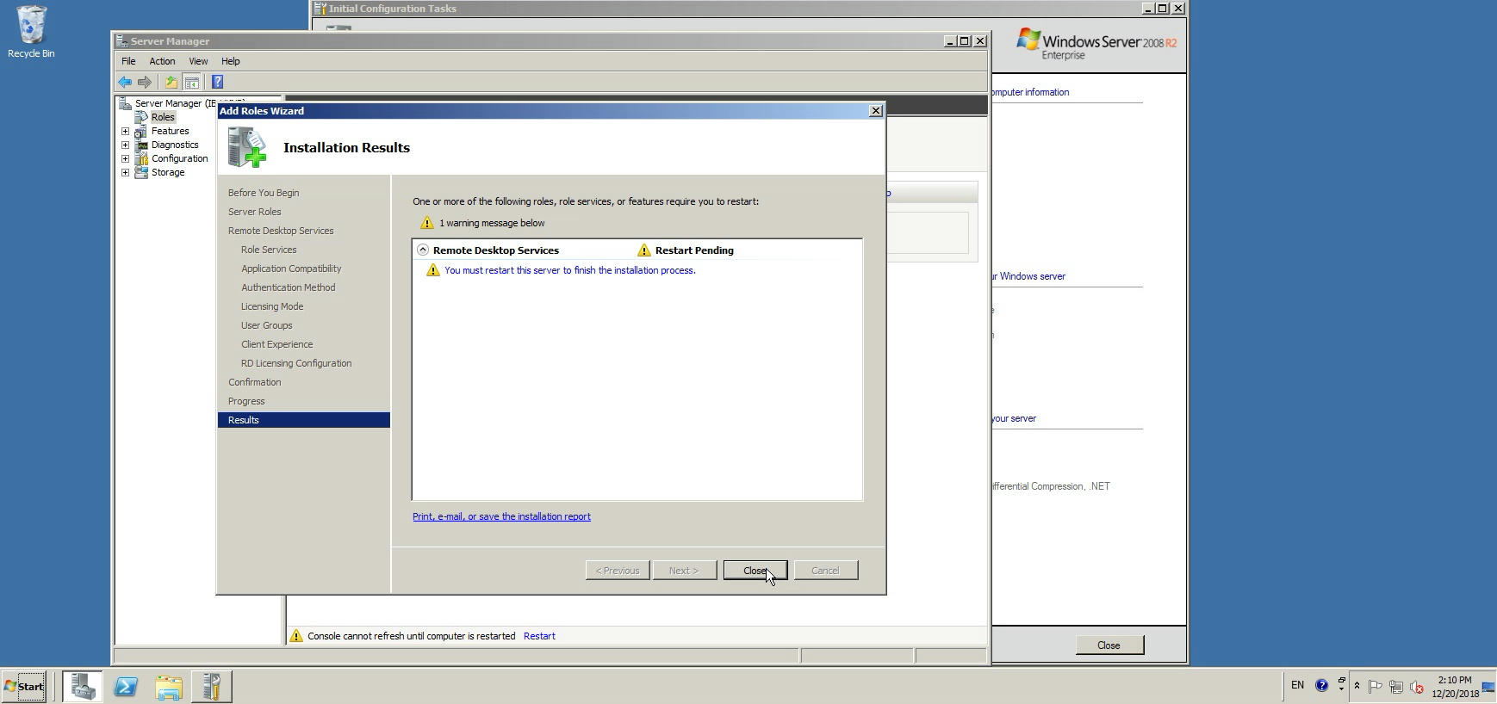Select the highlighted 'Results' wizard step
The width and height of the screenshot is (1497, 704).
coord(304,420)
